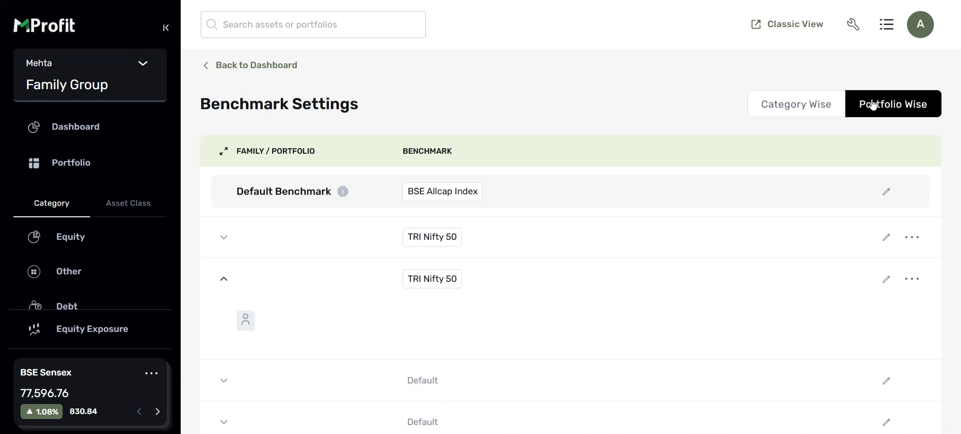Open the Equity Exposure icon
The height and width of the screenshot is (434, 961).
click(x=34, y=329)
